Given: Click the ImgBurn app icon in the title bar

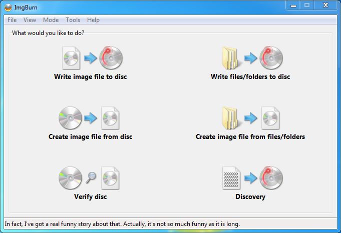Looking at the screenshot, I should point(7,6).
